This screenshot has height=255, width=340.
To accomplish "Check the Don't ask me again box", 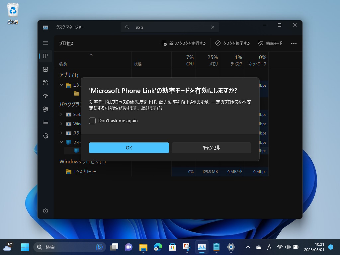I will point(92,121).
